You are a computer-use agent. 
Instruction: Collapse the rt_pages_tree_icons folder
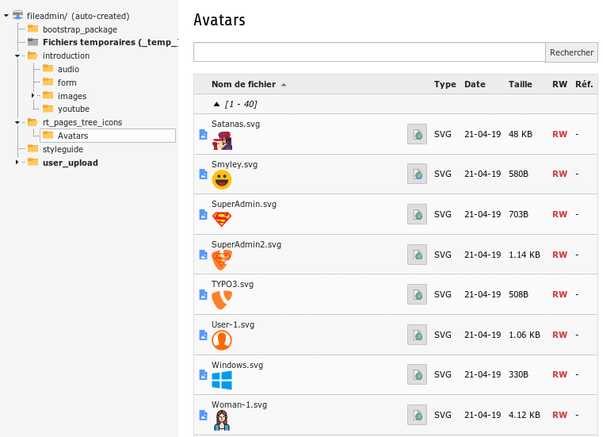17,123
